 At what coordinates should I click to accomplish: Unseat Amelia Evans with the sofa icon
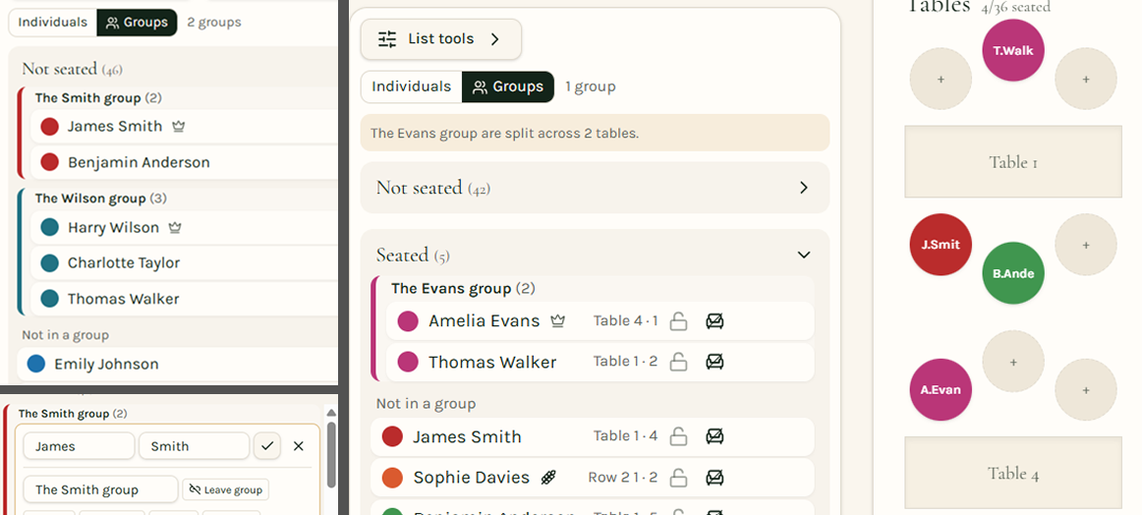(715, 321)
